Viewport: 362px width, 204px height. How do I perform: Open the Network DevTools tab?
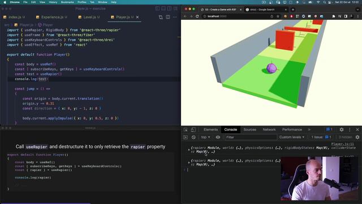pos(269,130)
